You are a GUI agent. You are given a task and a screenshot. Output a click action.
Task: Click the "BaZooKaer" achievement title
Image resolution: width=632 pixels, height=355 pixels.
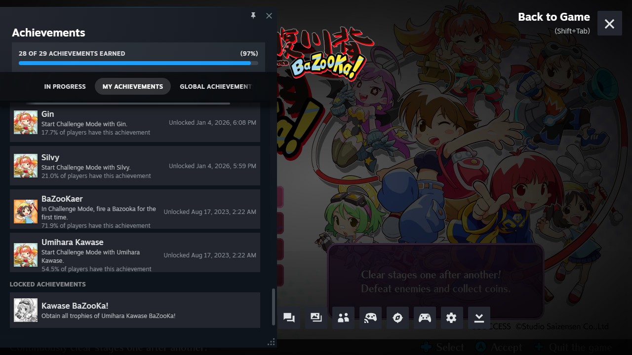(62, 199)
